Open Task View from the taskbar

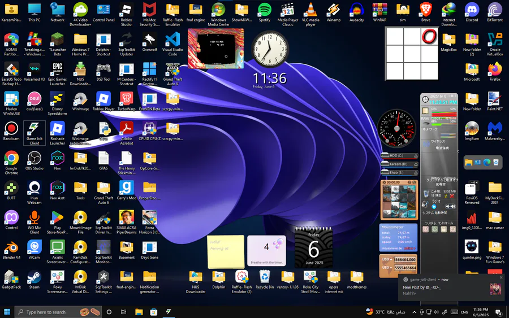(x=123, y=312)
